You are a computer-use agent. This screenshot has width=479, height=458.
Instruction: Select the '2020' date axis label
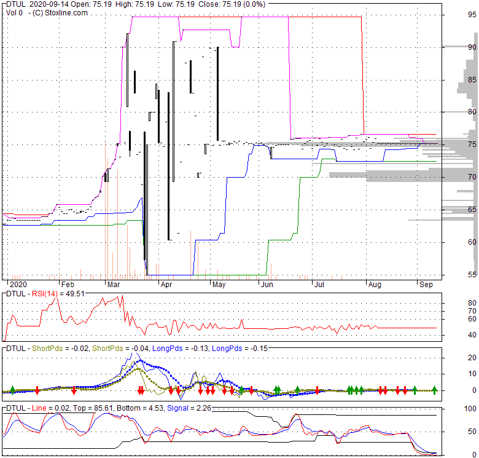click(x=18, y=285)
